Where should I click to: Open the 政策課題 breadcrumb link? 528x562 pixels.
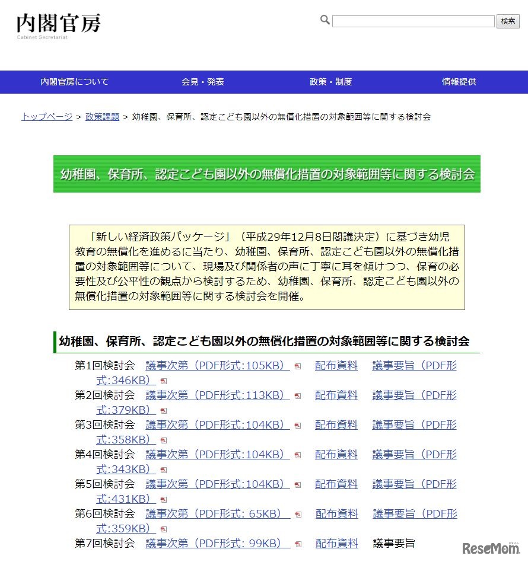coord(103,117)
